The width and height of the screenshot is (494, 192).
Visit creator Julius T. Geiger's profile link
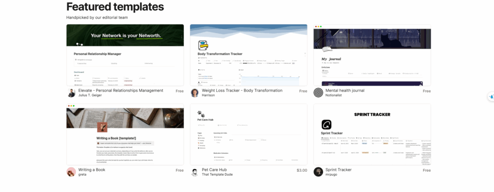pyautogui.click(x=90, y=95)
